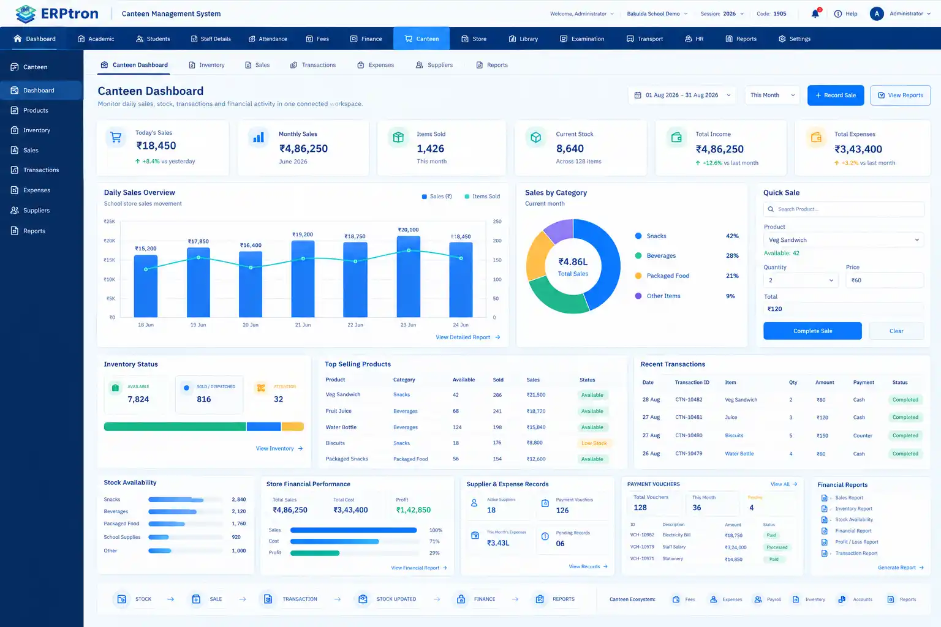Click the Stock Updated workflow icon
The width and height of the screenshot is (941, 627).
click(x=363, y=599)
